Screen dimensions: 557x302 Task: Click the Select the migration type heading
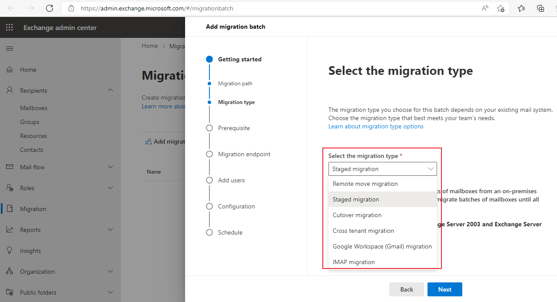pyautogui.click(x=401, y=71)
